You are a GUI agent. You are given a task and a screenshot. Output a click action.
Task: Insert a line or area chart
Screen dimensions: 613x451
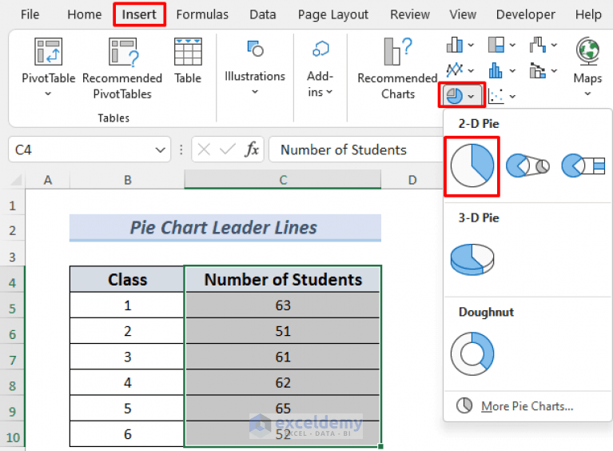455,70
